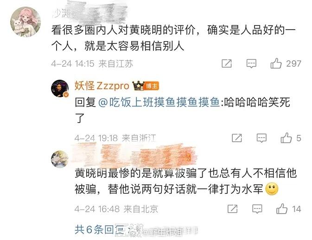
Task: Like the comment with 297 likes
Action: click(276, 63)
